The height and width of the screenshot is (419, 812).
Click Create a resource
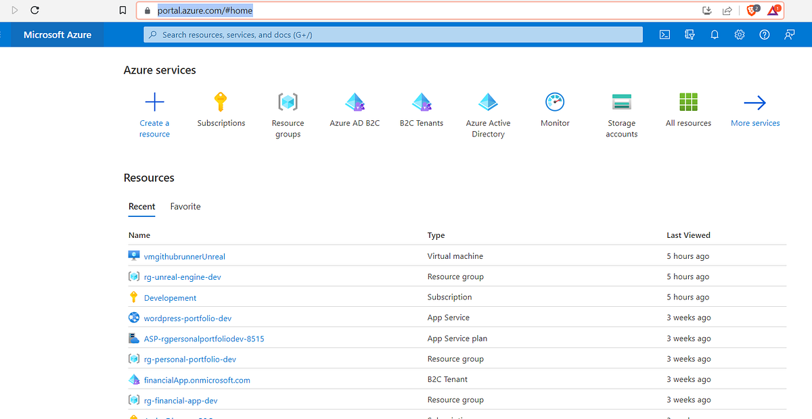coord(154,108)
